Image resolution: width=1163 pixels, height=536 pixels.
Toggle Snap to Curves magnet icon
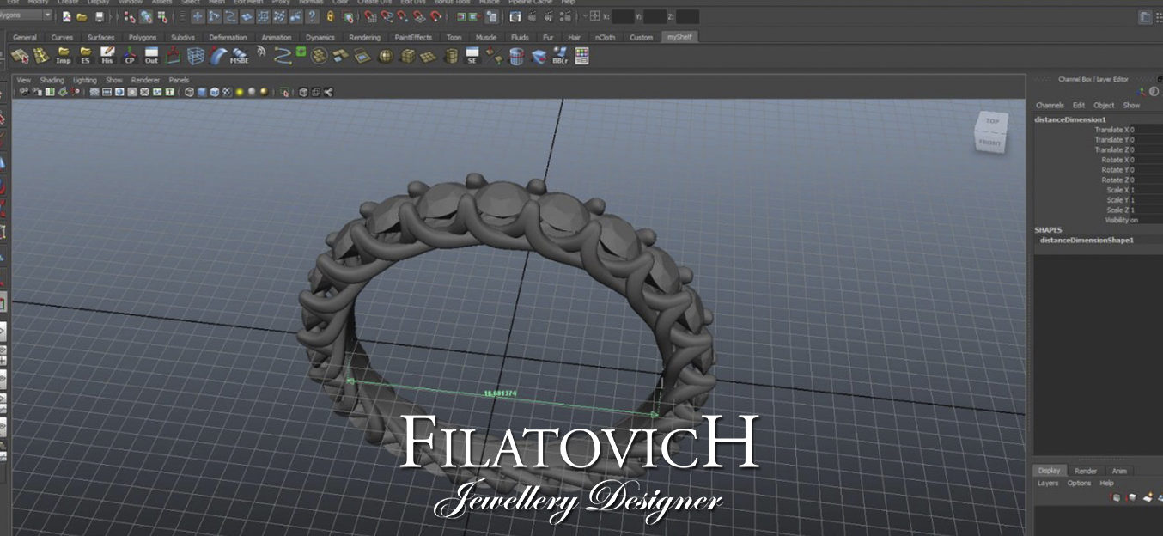click(387, 16)
